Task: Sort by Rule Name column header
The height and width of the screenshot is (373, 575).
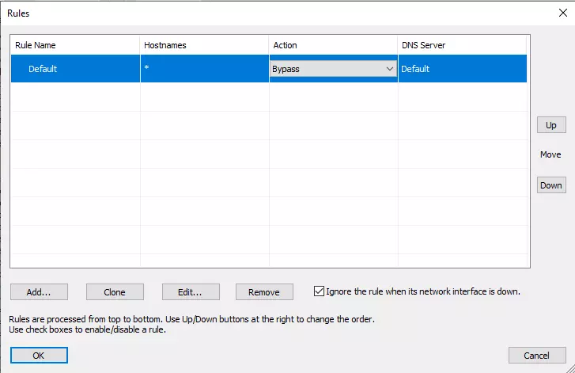Action: coord(75,45)
